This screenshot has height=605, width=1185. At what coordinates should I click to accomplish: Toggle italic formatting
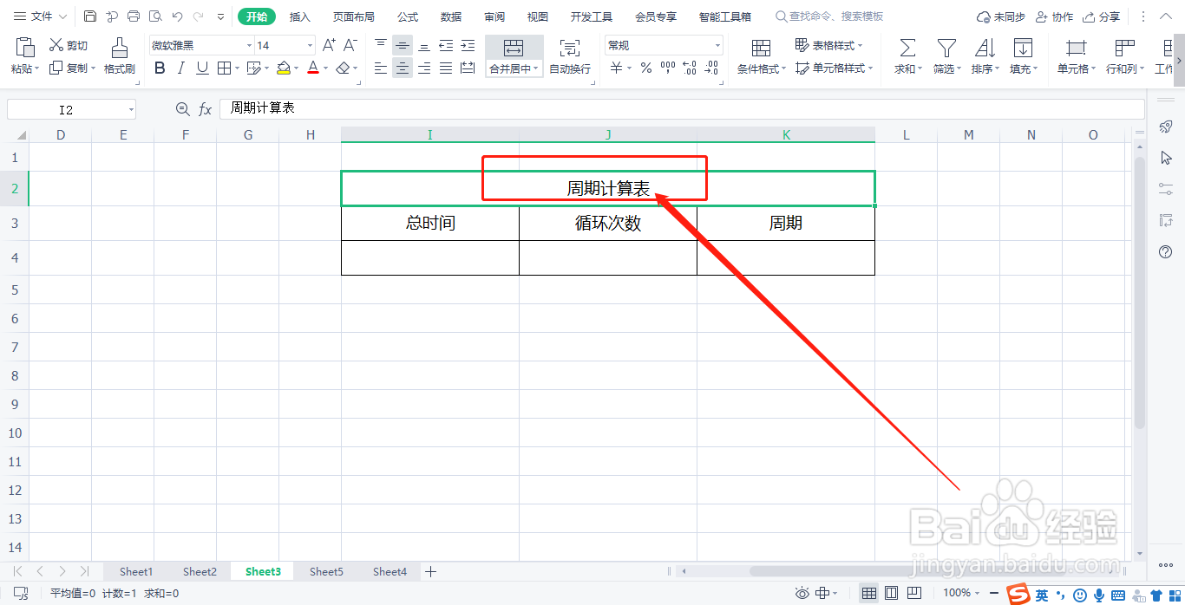point(180,68)
